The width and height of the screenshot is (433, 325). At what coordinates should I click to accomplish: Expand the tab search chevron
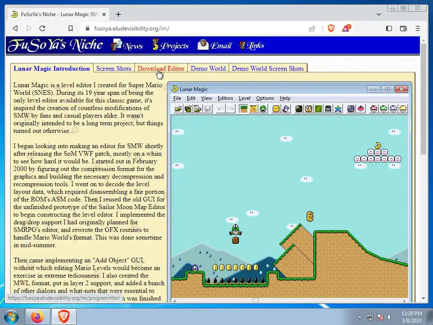(x=379, y=14)
